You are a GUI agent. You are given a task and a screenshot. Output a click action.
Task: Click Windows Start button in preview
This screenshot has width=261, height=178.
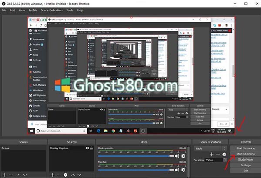click(31, 131)
